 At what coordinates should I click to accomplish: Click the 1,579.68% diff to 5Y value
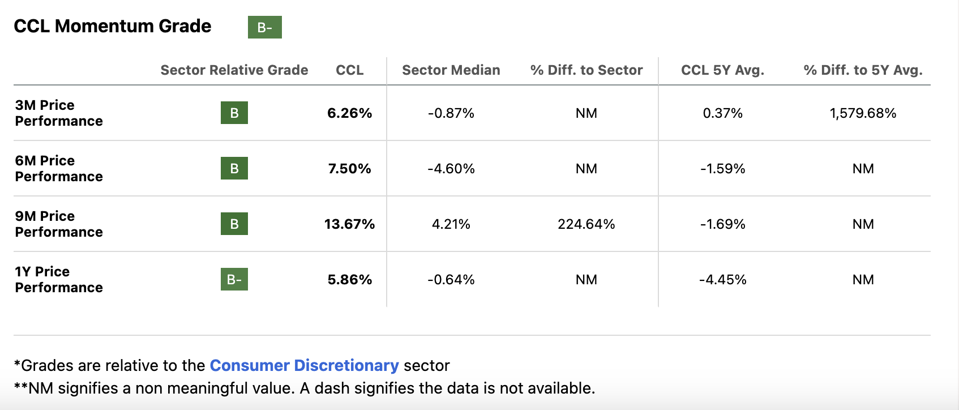click(x=863, y=113)
